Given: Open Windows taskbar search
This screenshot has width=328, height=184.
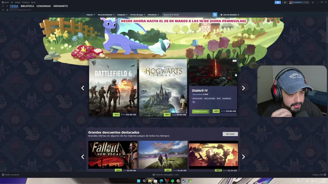Looking at the screenshot, I should [x=144, y=181].
